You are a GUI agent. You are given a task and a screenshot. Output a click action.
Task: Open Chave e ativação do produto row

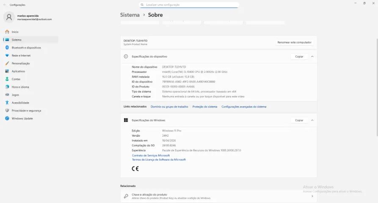219,196
